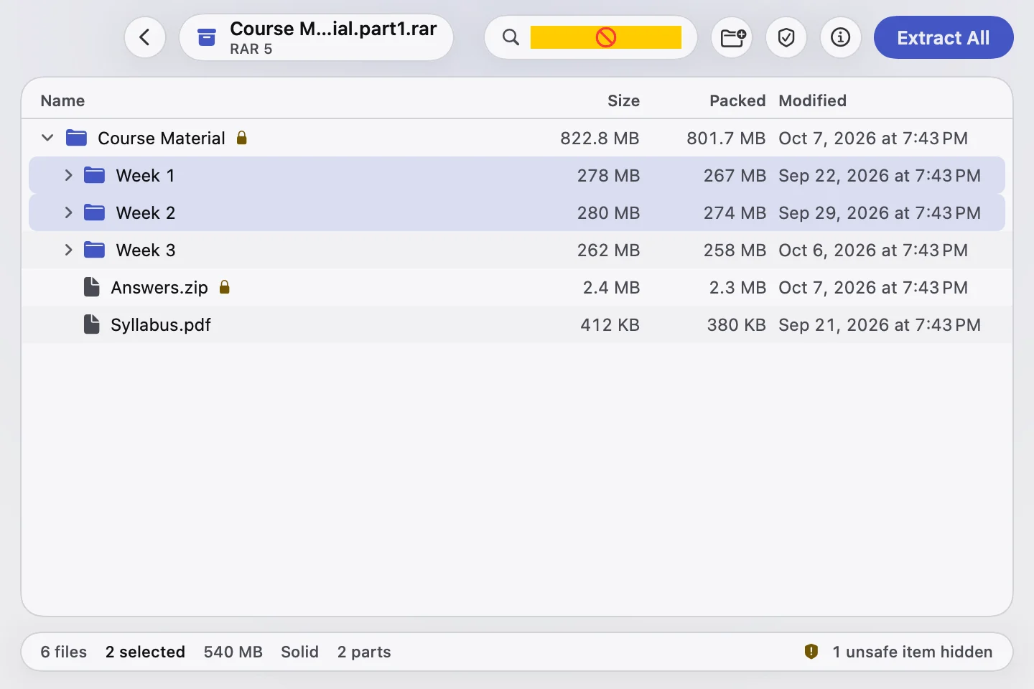Viewport: 1034px width, 689px height.
Task: Click the Answers.zip file icon
Action: click(91, 287)
